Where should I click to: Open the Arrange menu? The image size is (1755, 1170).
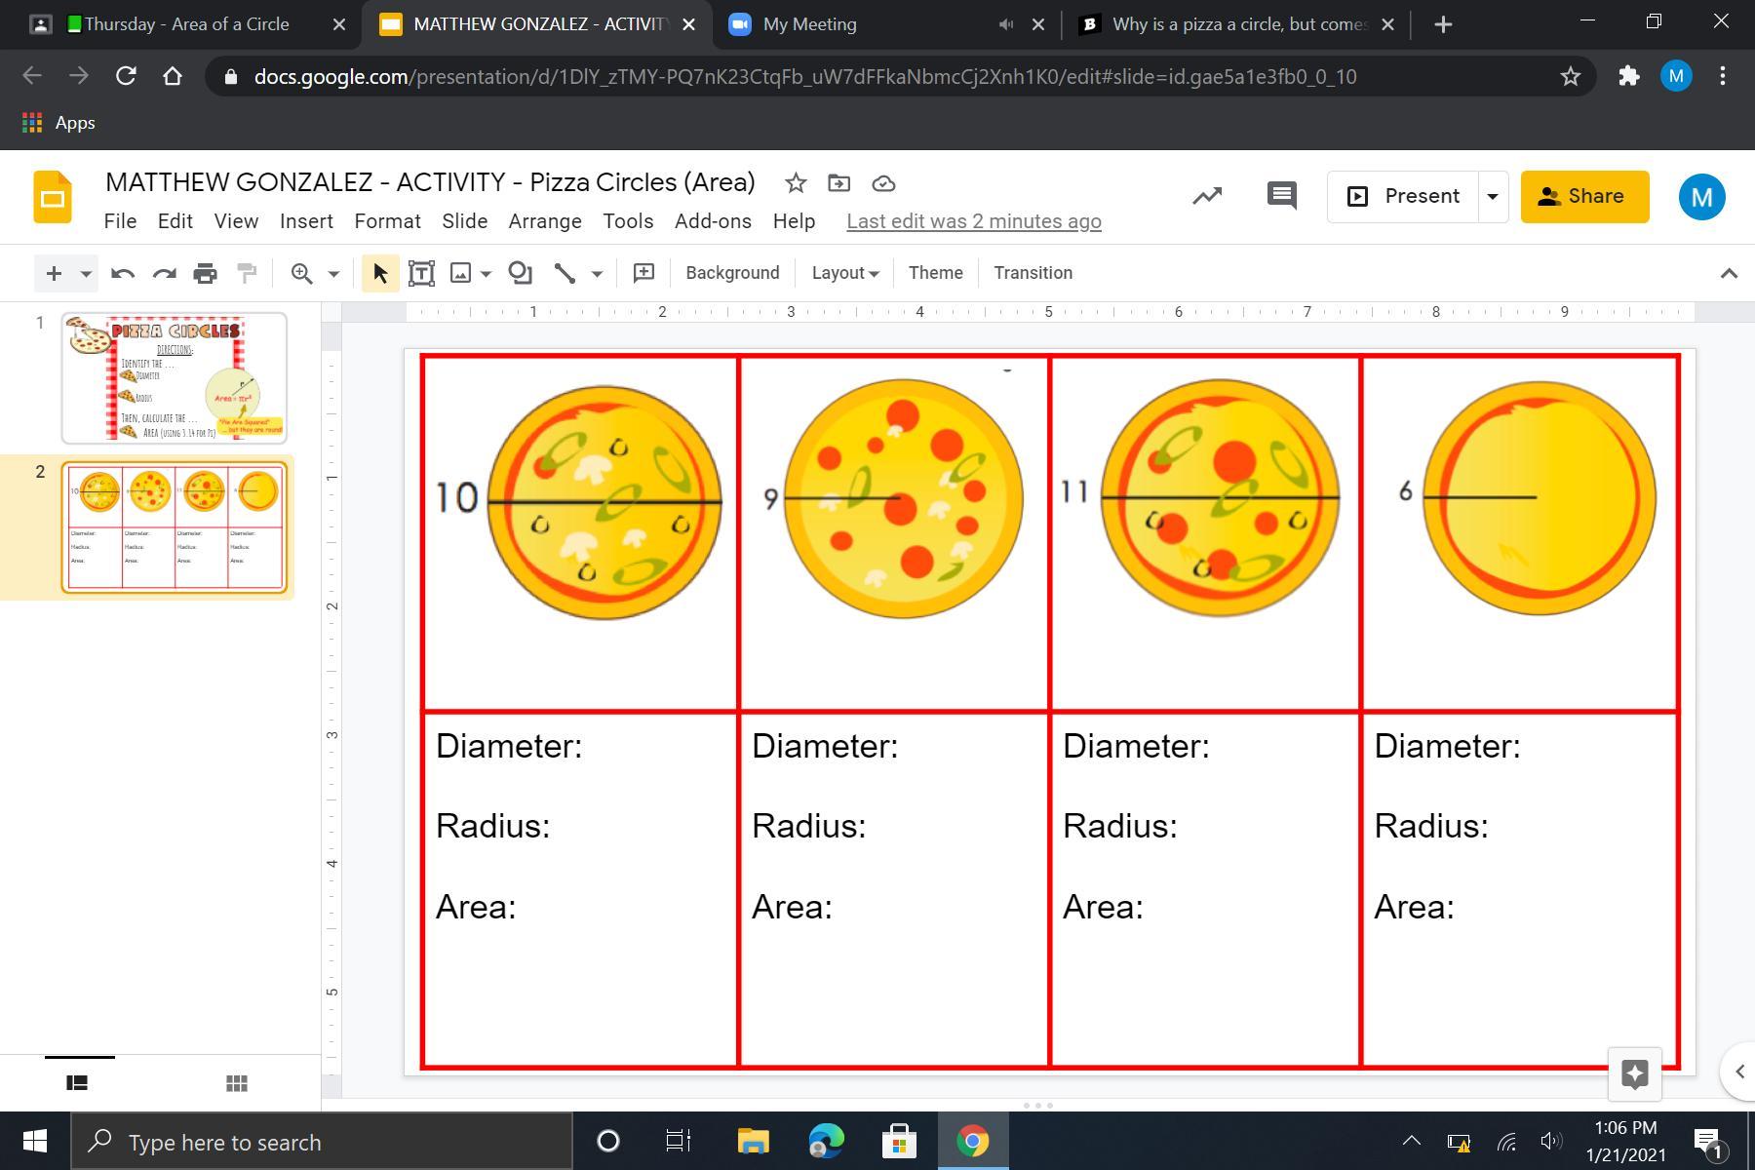point(544,221)
